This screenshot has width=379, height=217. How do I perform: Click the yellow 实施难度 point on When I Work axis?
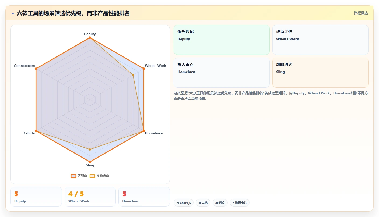pos(133,75)
